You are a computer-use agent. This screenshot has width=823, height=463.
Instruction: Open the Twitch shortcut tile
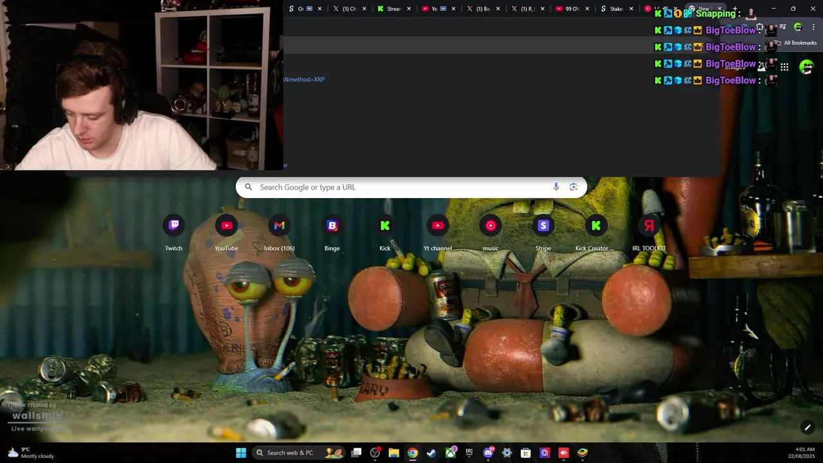[174, 233]
